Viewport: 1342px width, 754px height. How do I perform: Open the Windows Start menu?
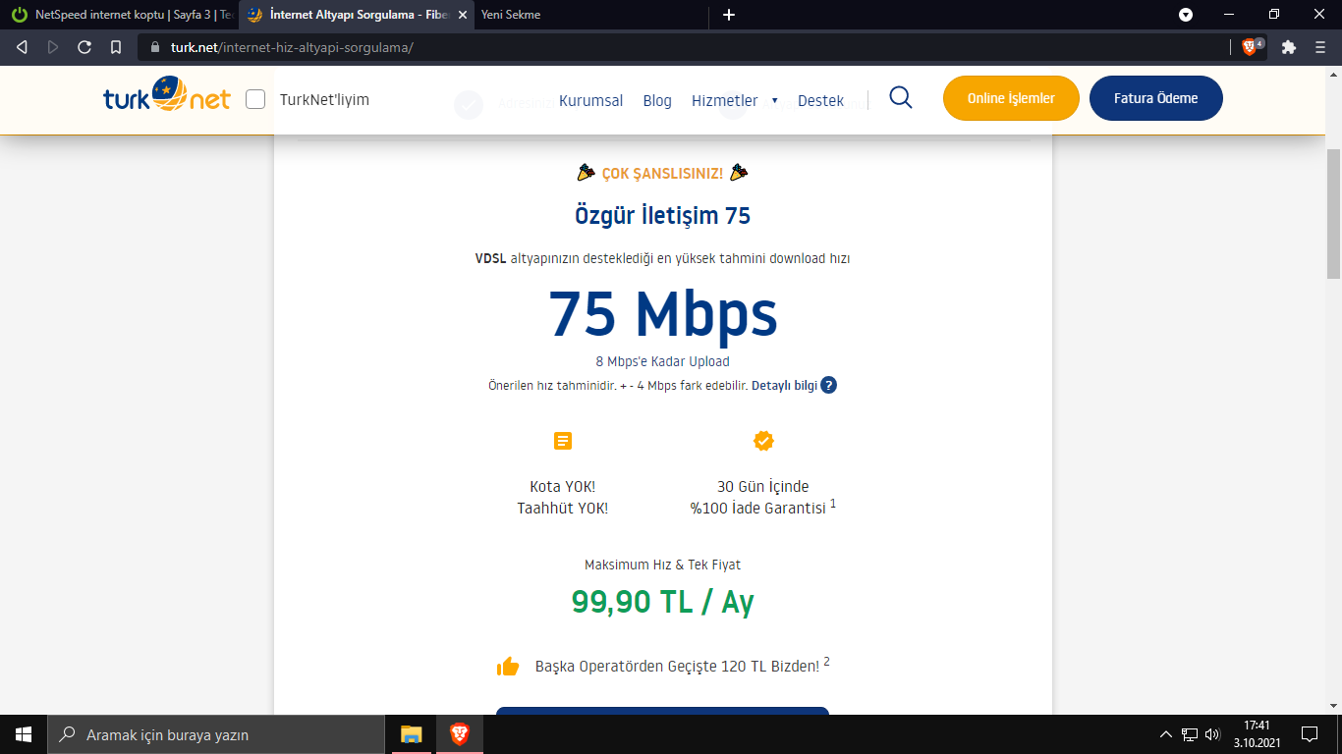[23, 734]
